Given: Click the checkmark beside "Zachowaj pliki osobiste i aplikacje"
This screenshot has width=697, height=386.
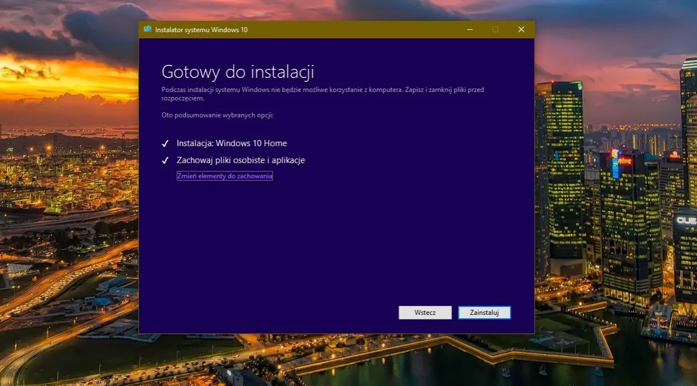Looking at the screenshot, I should point(165,160).
